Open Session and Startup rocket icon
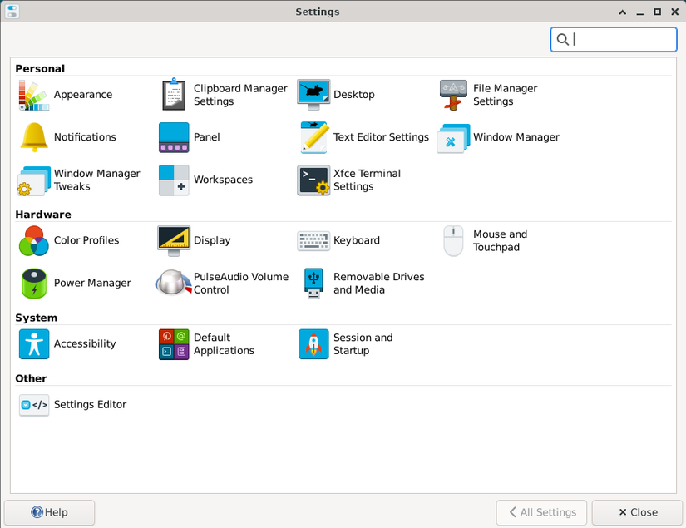Screen dimensions: 686x528 (x=313, y=344)
